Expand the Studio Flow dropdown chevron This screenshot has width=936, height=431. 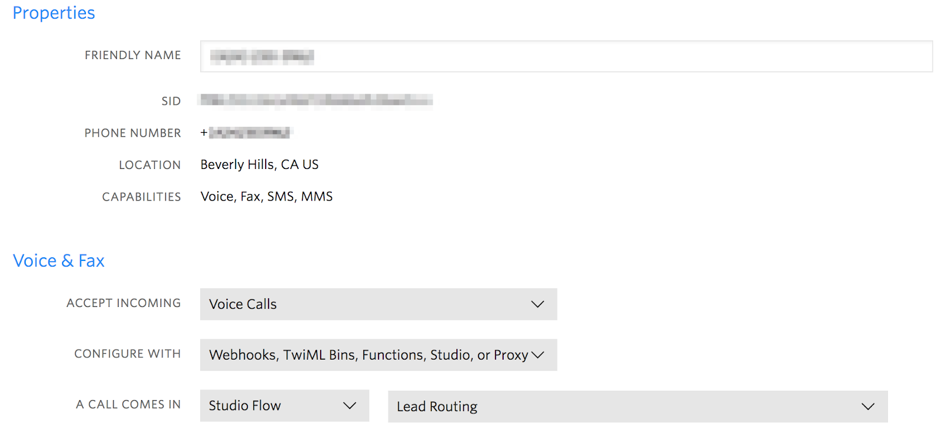tap(349, 405)
